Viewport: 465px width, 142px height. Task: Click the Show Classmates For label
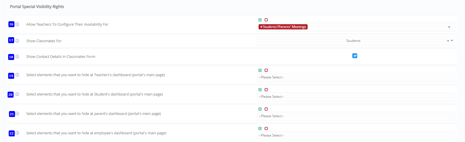click(x=44, y=41)
